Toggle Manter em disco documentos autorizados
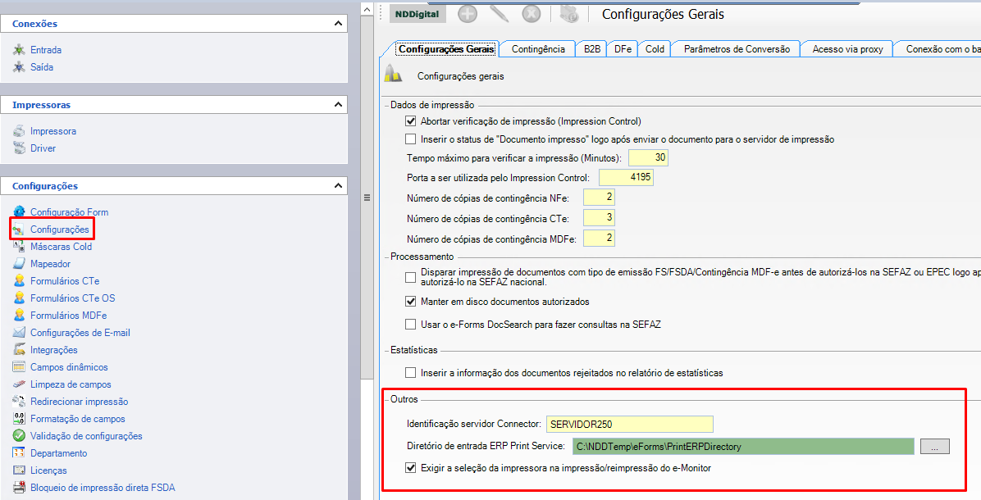 click(x=411, y=302)
